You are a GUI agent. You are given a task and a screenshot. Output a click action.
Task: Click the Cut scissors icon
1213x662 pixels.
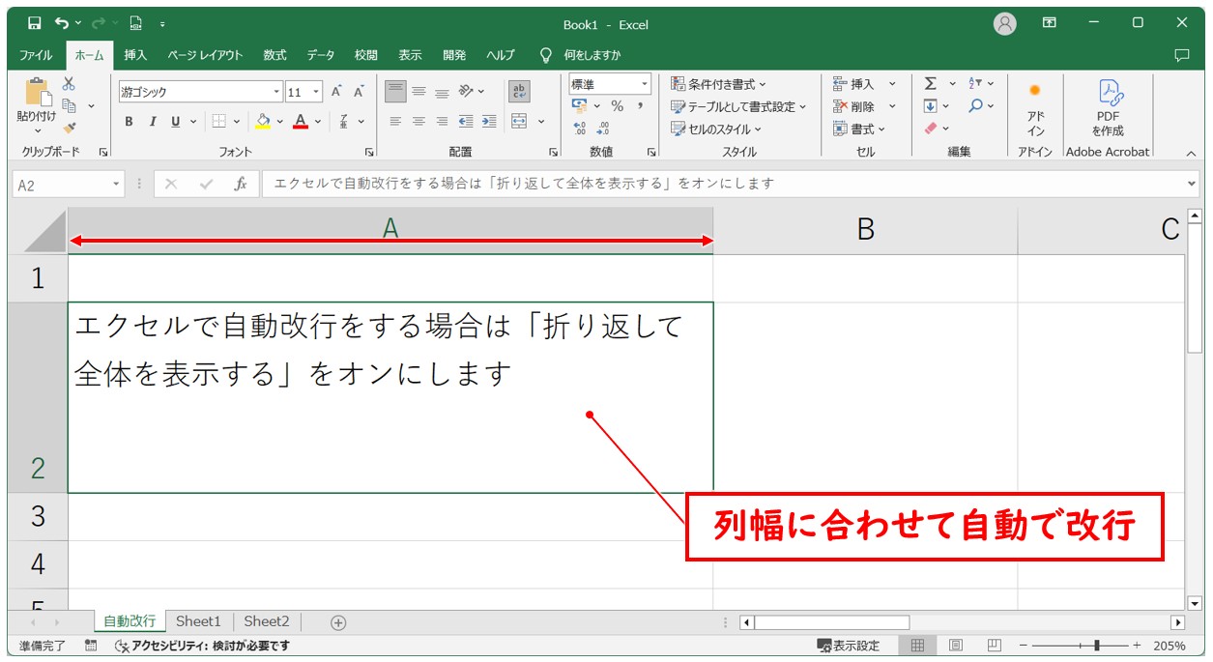[69, 85]
